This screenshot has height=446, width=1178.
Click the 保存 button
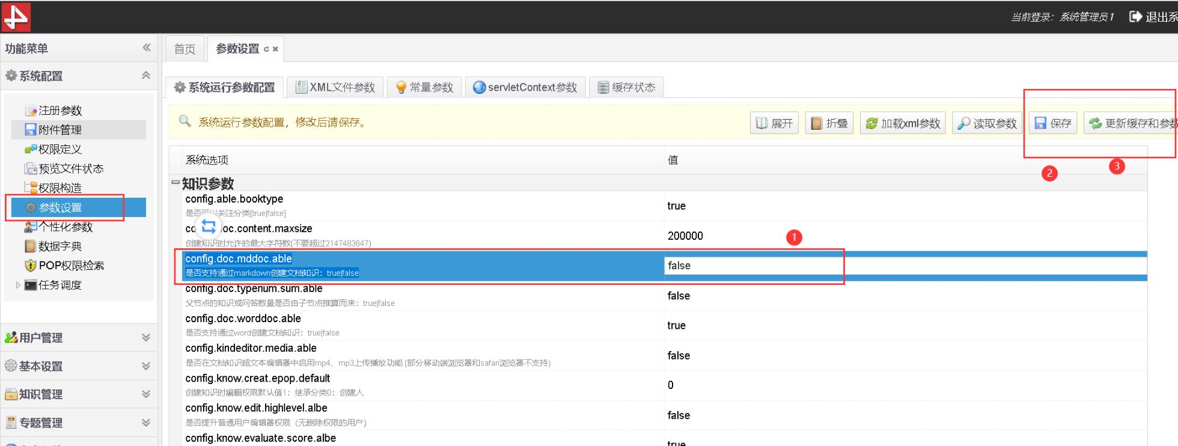click(x=1053, y=123)
